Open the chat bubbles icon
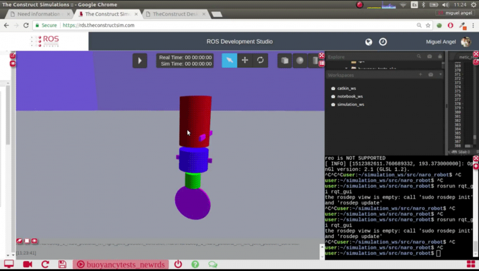The width and height of the screenshot is (479, 271). point(213,264)
